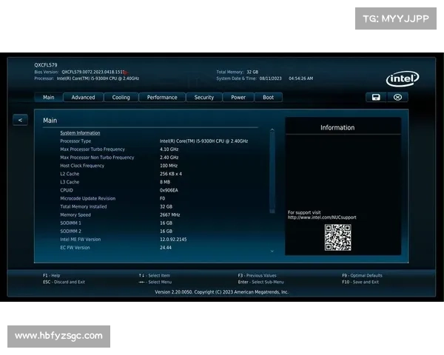
Task: Switch to the Main tab
Action: click(48, 98)
